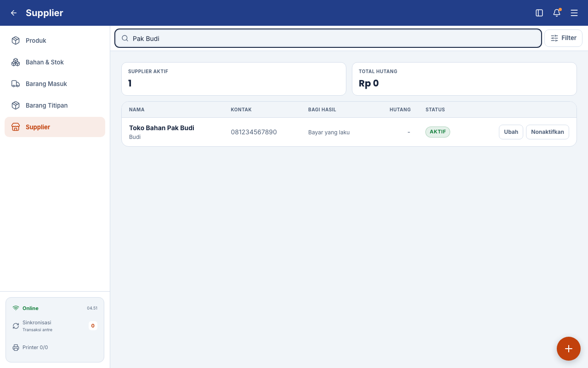The image size is (588, 368).
Task: Open Barang Titipan page
Action: pos(55,105)
